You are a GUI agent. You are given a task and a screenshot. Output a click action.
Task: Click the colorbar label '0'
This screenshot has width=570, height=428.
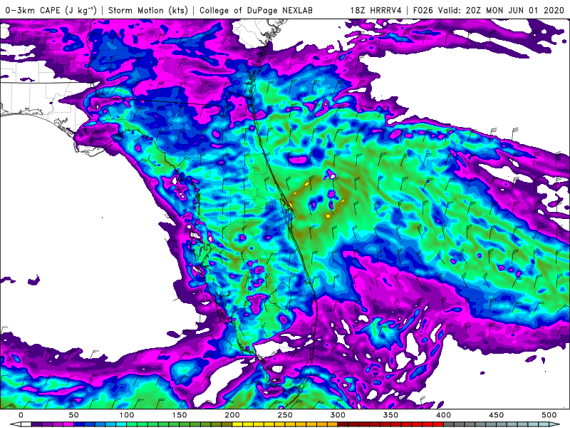tap(21, 415)
